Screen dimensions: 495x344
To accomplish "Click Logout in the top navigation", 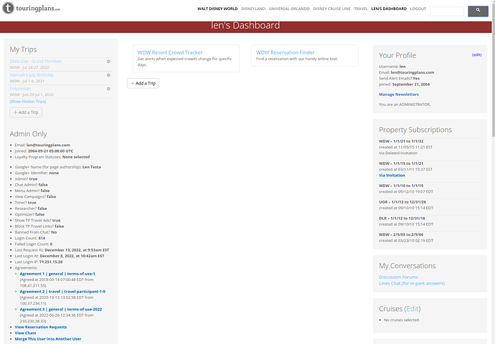I will [x=418, y=9].
